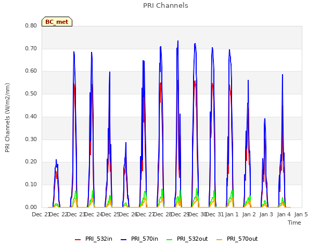The height and width of the screenshot is (249, 333).
Task: Click the green PRI_532out legend swatch
Action: point(170,240)
